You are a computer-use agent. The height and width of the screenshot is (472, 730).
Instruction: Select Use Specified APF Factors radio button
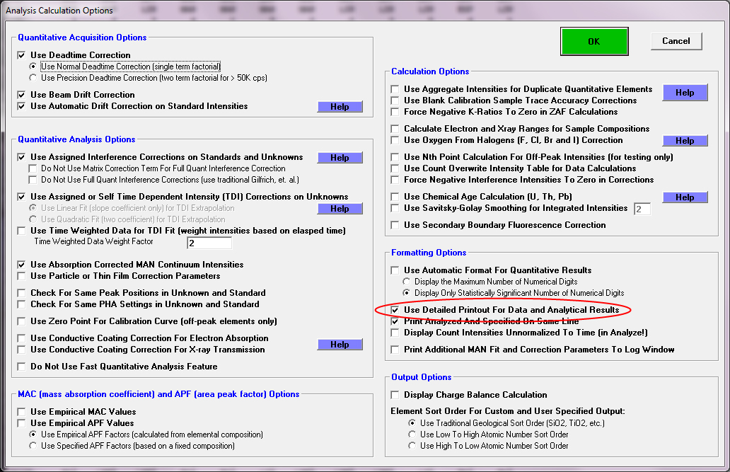33,446
